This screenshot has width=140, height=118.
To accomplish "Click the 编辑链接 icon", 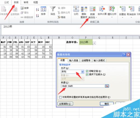I will [22, 17].
